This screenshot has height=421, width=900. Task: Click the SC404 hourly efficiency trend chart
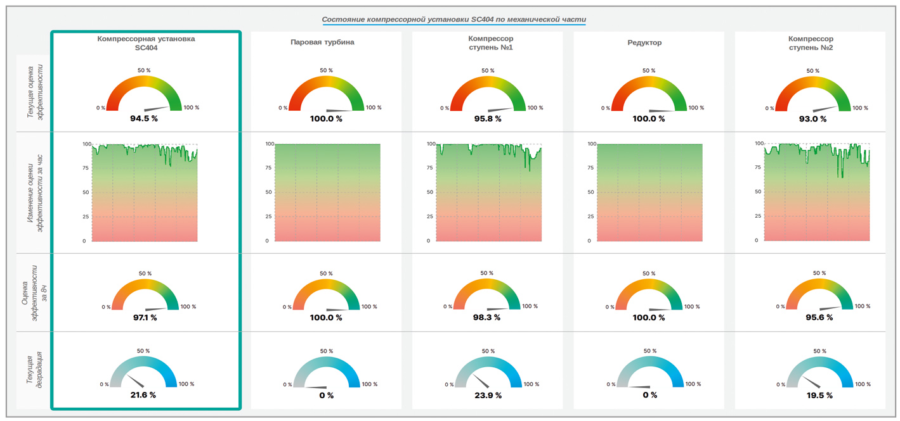tap(145, 192)
